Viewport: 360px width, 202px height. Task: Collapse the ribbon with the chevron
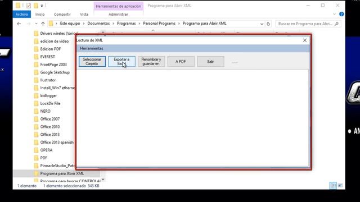pos(334,14)
